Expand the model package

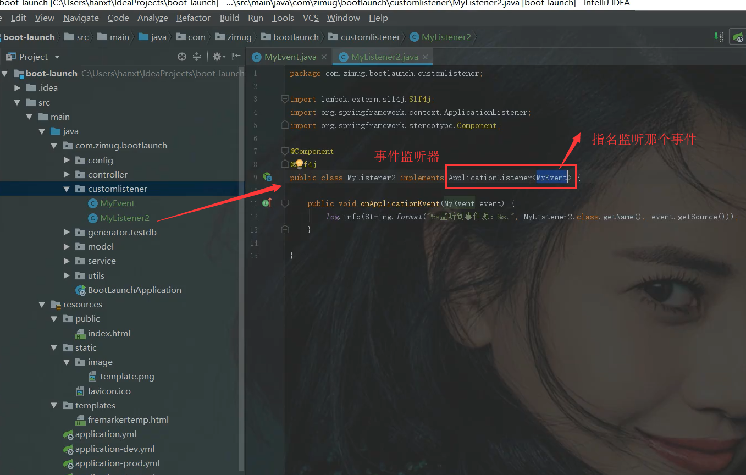click(67, 246)
